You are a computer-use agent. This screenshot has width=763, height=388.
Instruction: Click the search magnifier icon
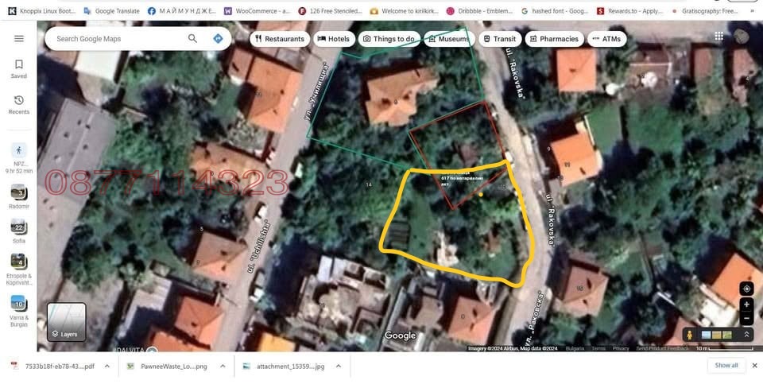click(x=192, y=38)
